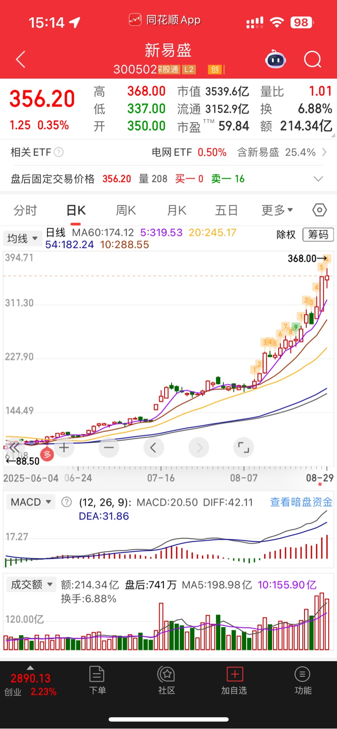Add the stock via 加自选
This screenshot has height=729, width=337.
[234, 680]
